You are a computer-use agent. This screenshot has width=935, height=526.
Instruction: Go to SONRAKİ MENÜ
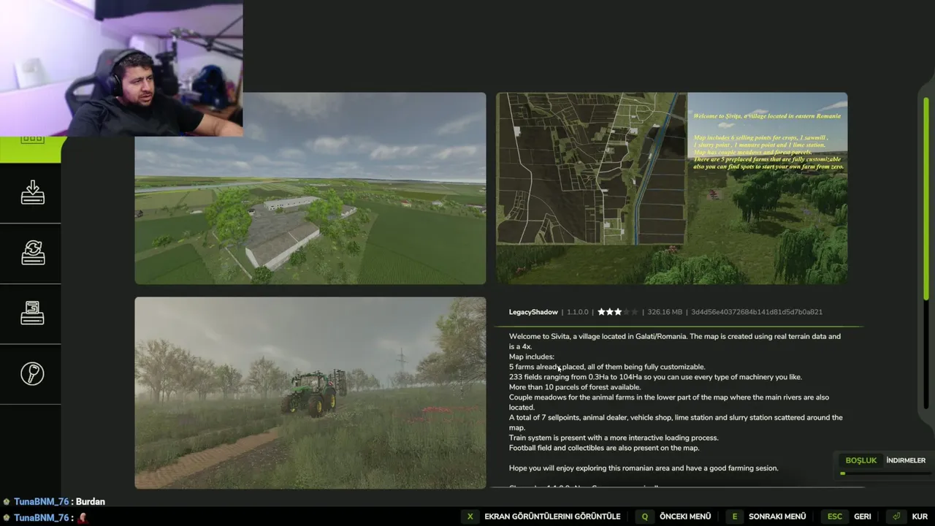pyautogui.click(x=777, y=517)
